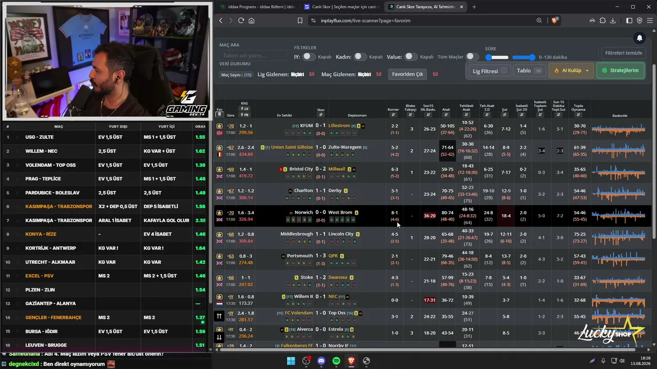Click the Maç Sayısı (15) badge

[237, 75]
